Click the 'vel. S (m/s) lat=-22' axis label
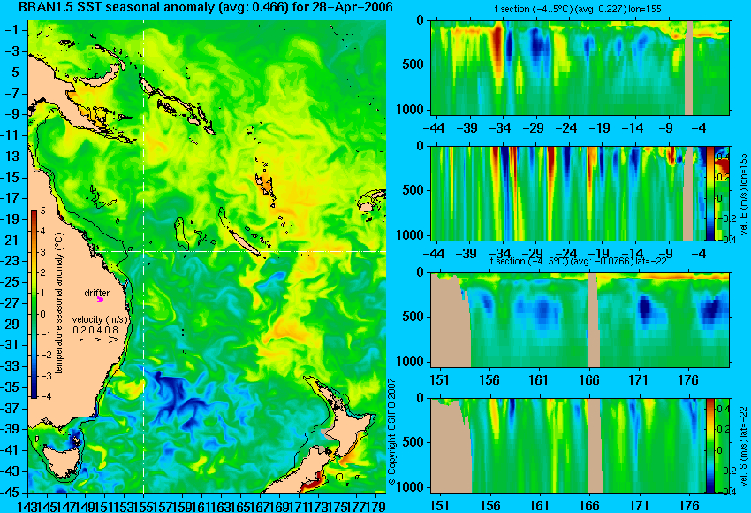 [743, 446]
